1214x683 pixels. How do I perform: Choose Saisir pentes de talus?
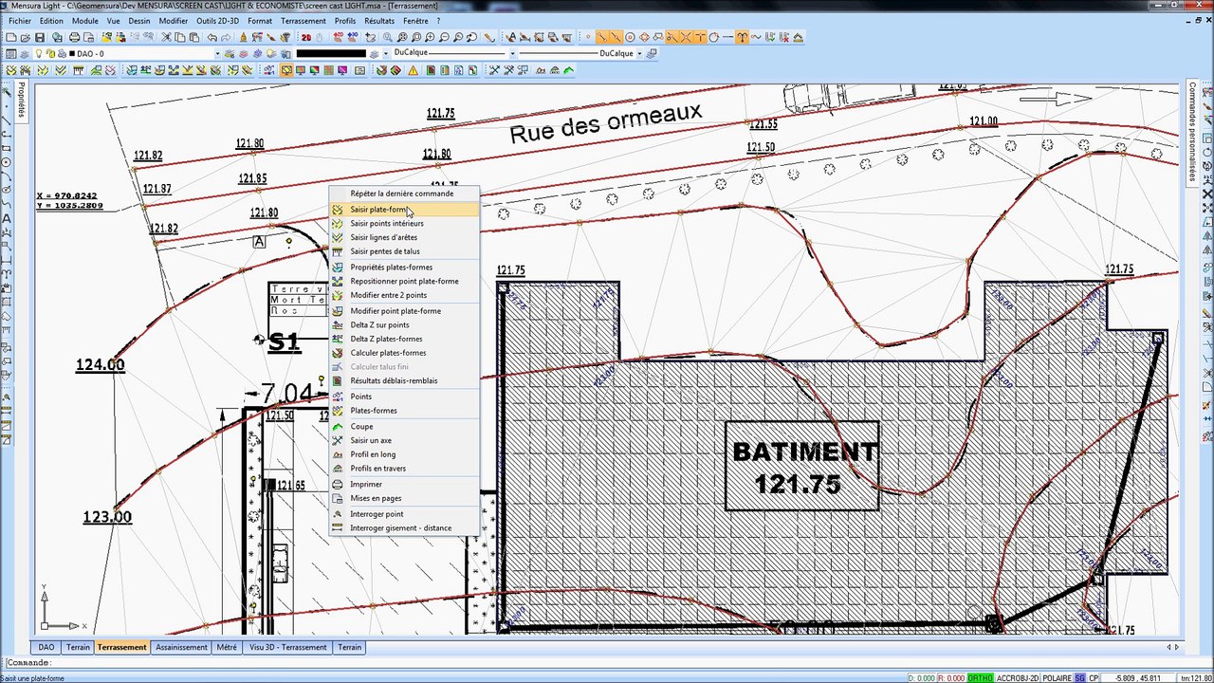point(404,251)
